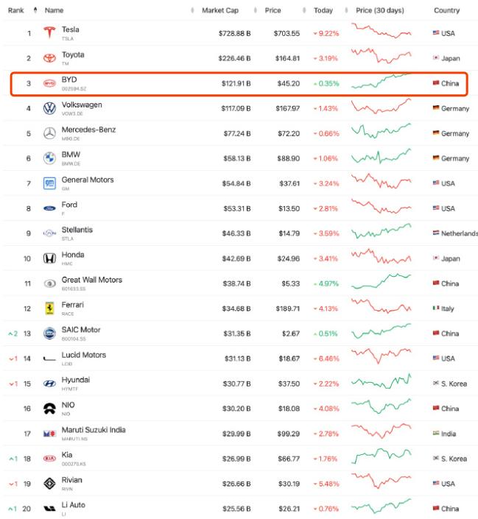Viewport: 478px width, 519px height.
Task: Click BYD today change 0.35%
Action: tap(326, 83)
